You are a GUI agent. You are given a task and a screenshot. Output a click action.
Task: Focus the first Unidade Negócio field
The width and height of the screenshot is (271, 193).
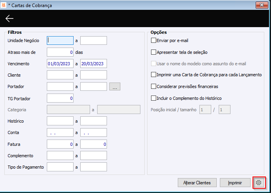[x=60, y=40]
